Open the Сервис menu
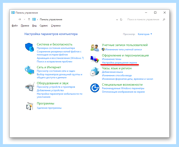 (x=44, y=26)
